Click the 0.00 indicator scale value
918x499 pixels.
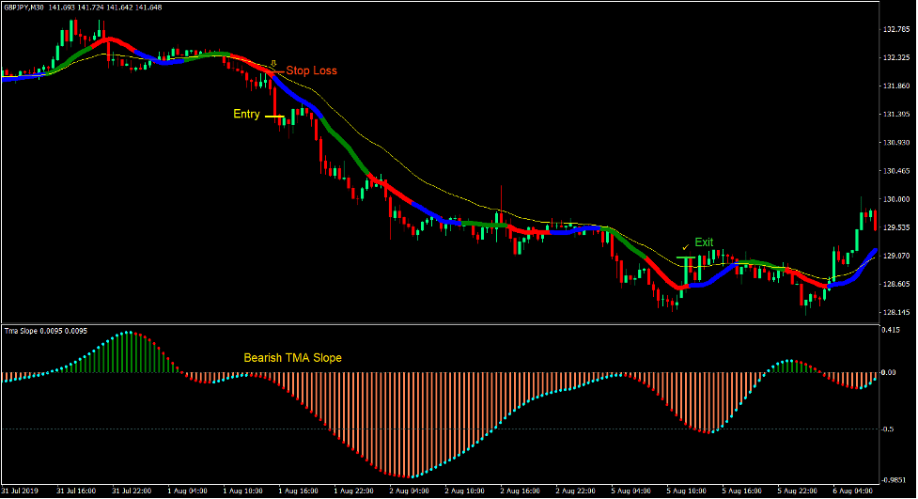point(889,372)
